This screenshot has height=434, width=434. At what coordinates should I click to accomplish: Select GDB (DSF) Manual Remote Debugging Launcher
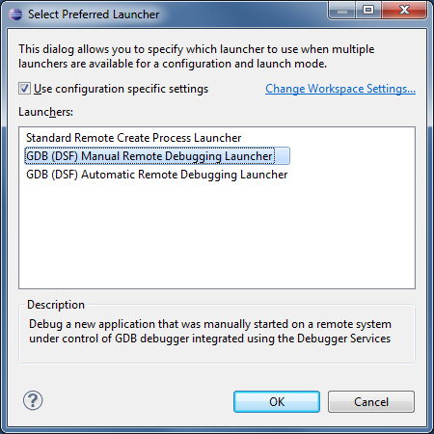(x=157, y=156)
